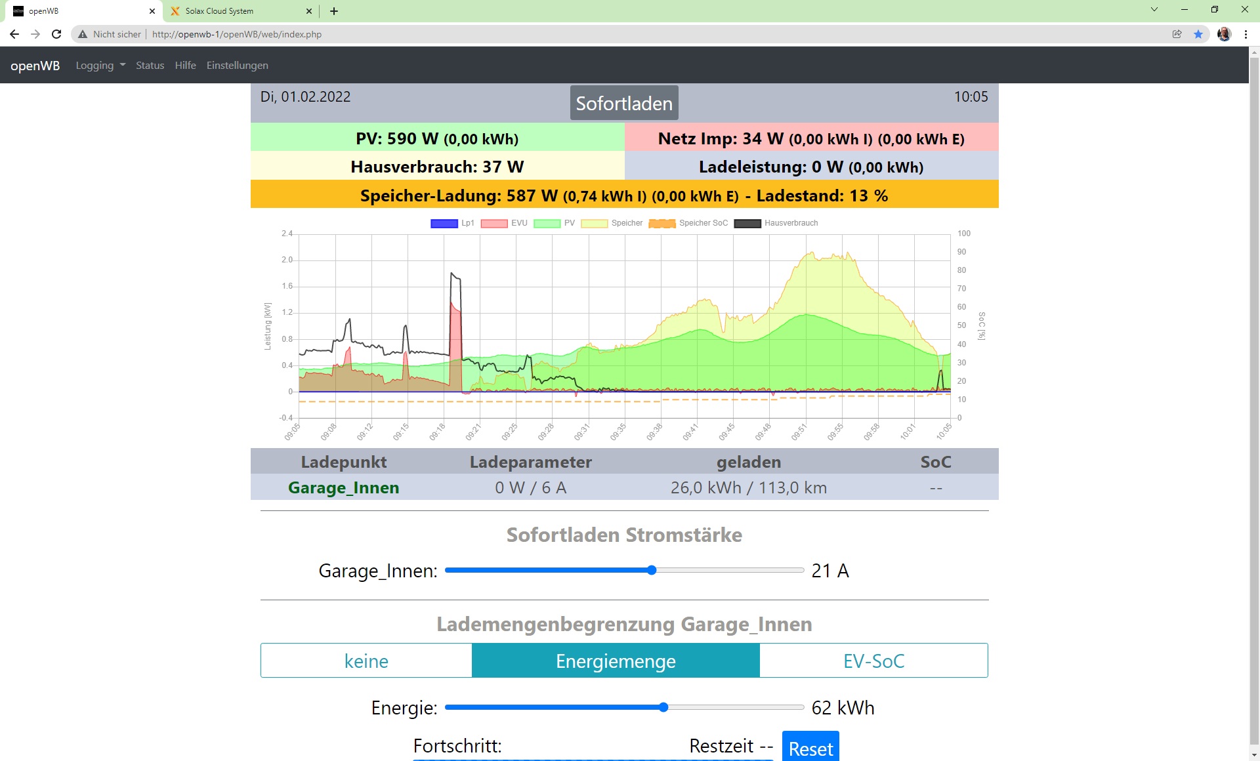Click the browser back arrow
The height and width of the screenshot is (761, 1260).
[14, 34]
